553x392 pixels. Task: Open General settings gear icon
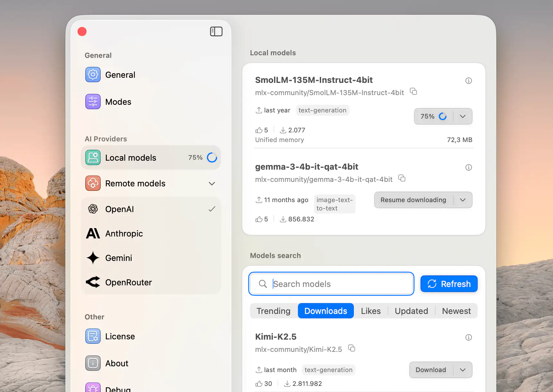click(93, 75)
